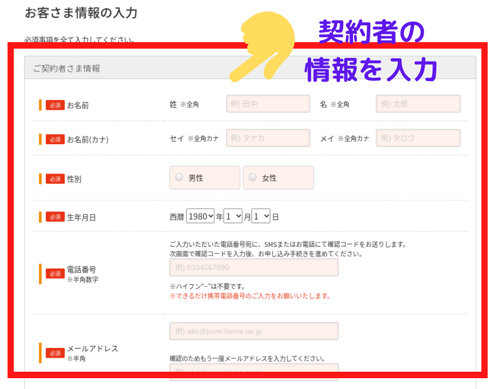This screenshot has width=494, height=389.
Task: Click the 必須 badge beside 性別
Action: pos(55,178)
